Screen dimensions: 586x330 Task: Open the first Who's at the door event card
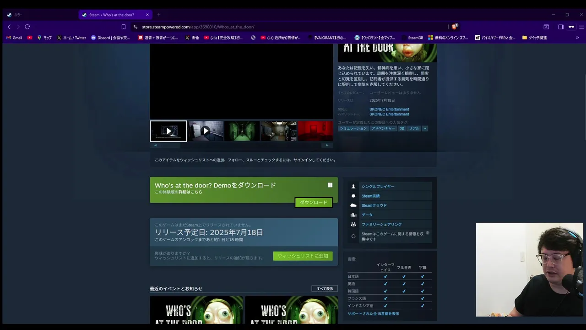tap(196, 310)
